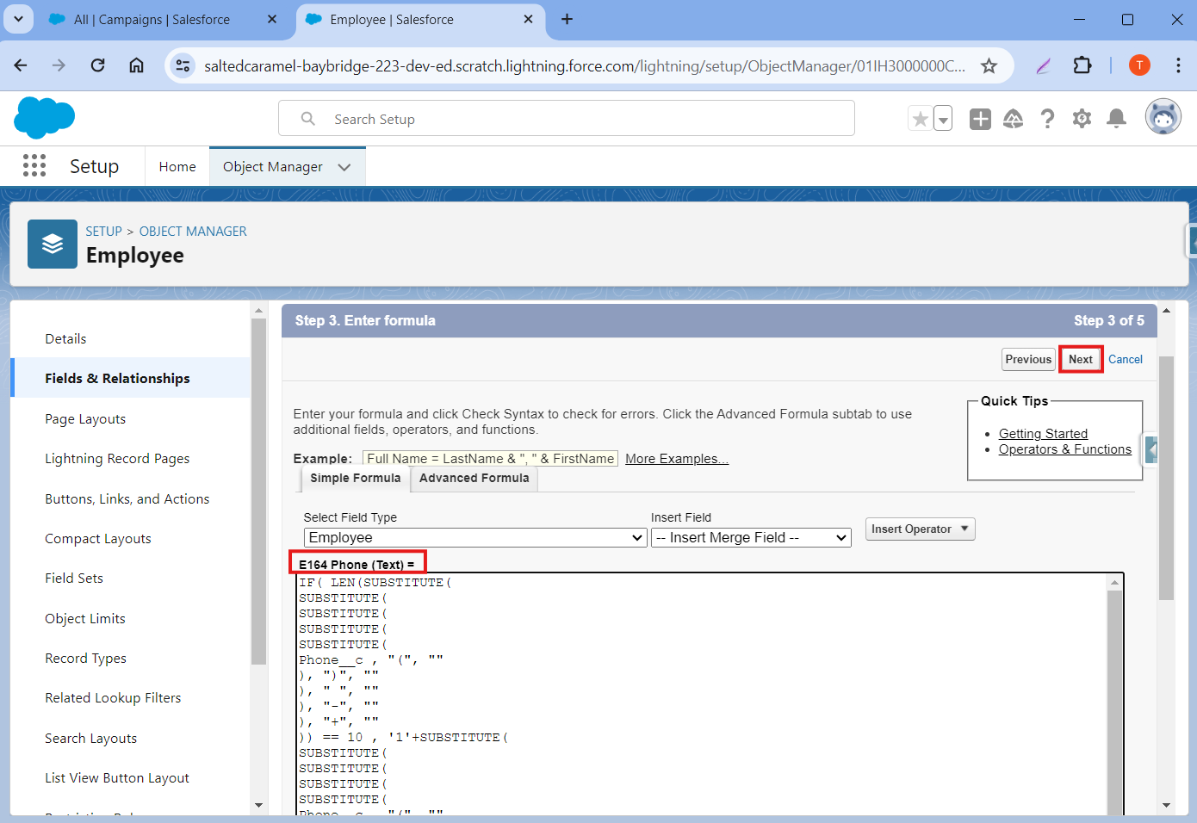The width and height of the screenshot is (1197, 823).
Task: Open the Chrome three-dot menu
Action: 1178,65
